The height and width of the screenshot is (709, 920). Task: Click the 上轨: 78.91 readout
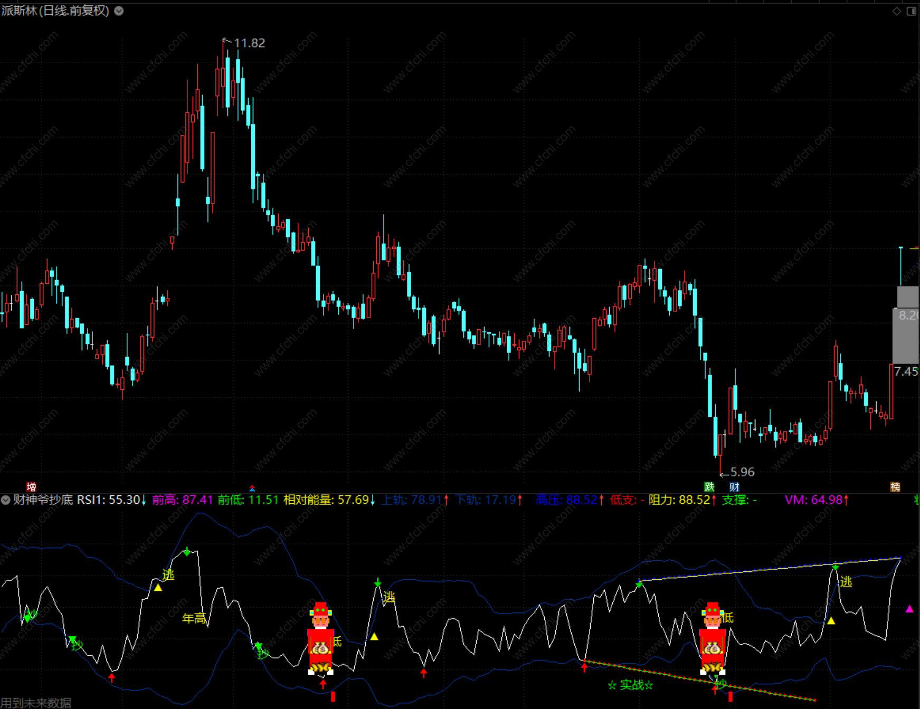(415, 500)
